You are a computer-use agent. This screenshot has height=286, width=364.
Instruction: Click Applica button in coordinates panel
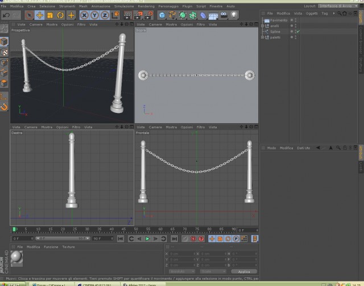tap(244, 271)
